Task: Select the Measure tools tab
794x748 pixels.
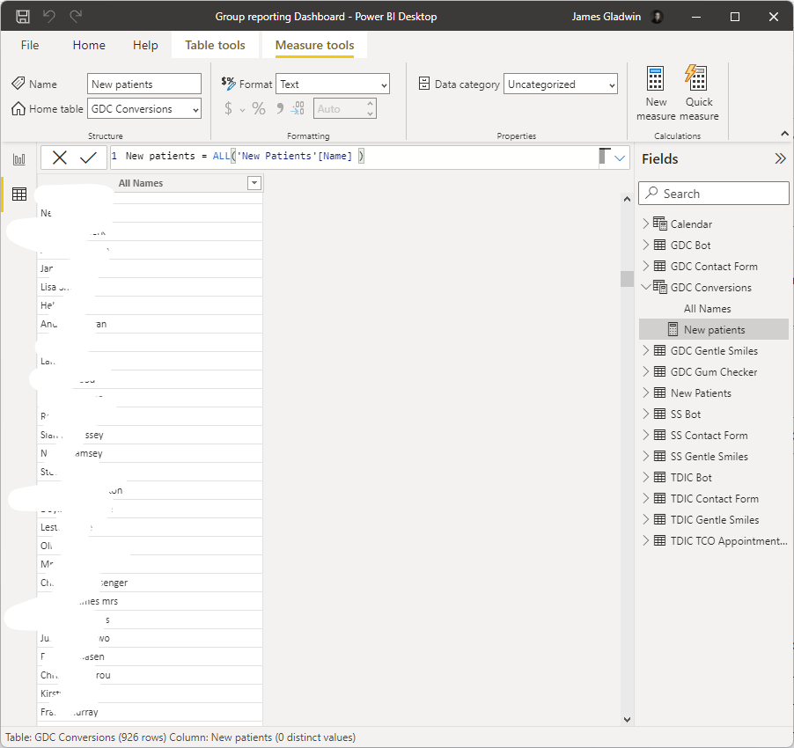Action: [x=314, y=45]
